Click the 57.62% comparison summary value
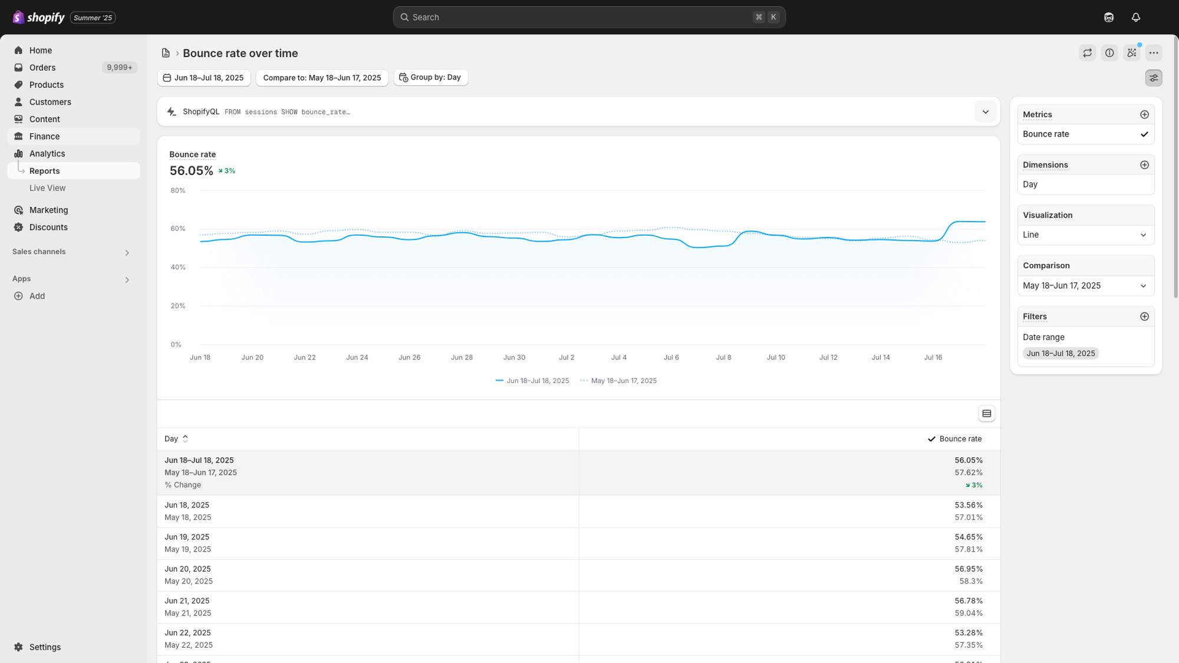The height and width of the screenshot is (663, 1179). pos(969,473)
